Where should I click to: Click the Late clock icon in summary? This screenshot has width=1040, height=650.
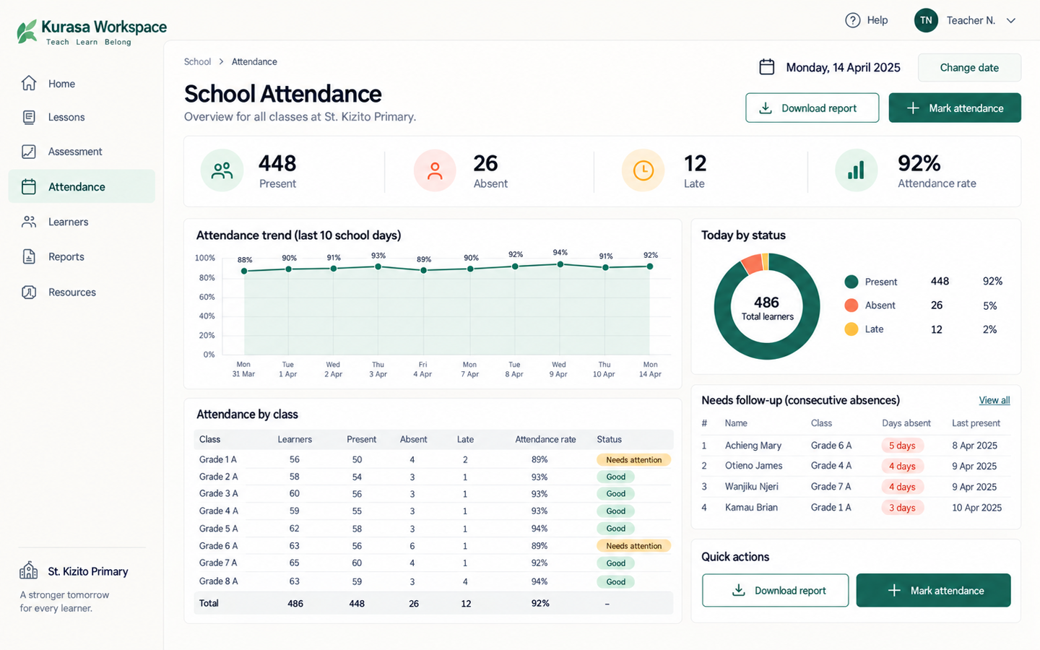[x=643, y=170]
